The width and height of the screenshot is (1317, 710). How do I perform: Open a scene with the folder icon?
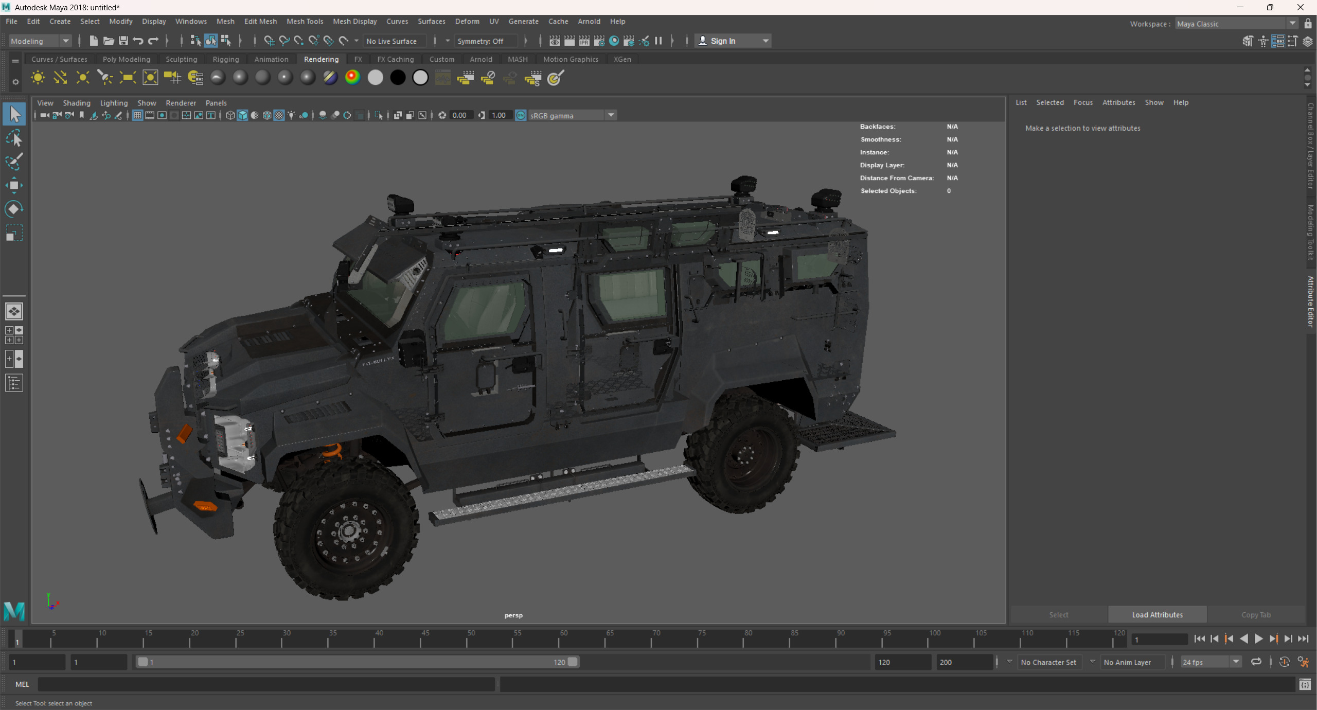coord(108,41)
